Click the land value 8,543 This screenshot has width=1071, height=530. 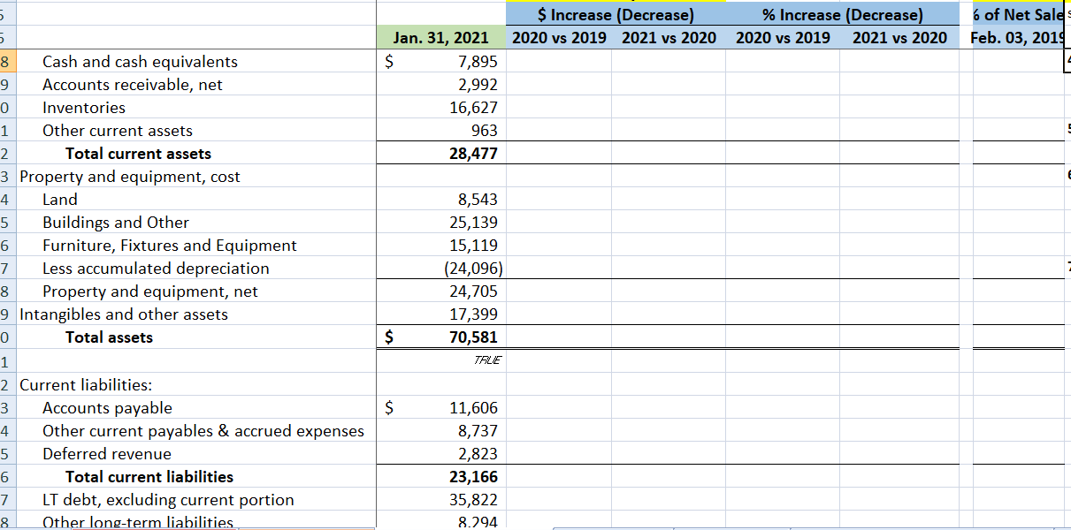click(x=441, y=199)
